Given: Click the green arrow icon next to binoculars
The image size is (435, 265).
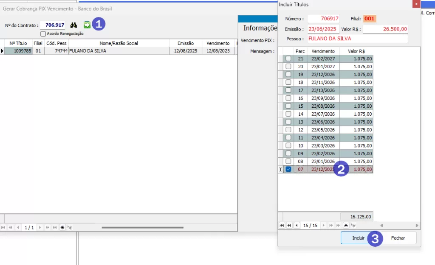Looking at the screenshot, I should (87, 25).
